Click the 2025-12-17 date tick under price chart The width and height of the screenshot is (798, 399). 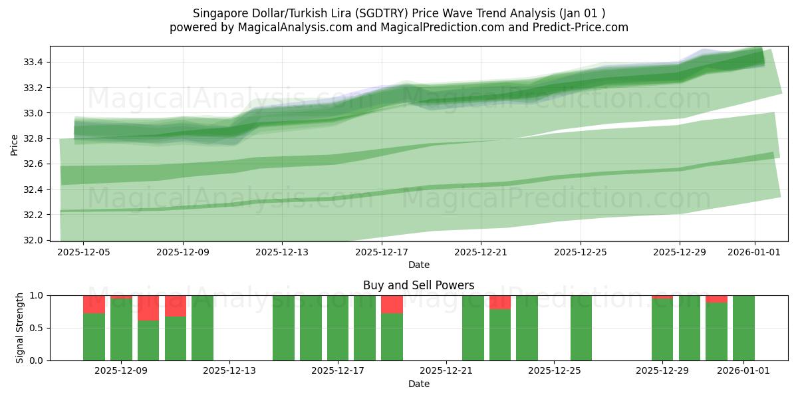click(381, 252)
